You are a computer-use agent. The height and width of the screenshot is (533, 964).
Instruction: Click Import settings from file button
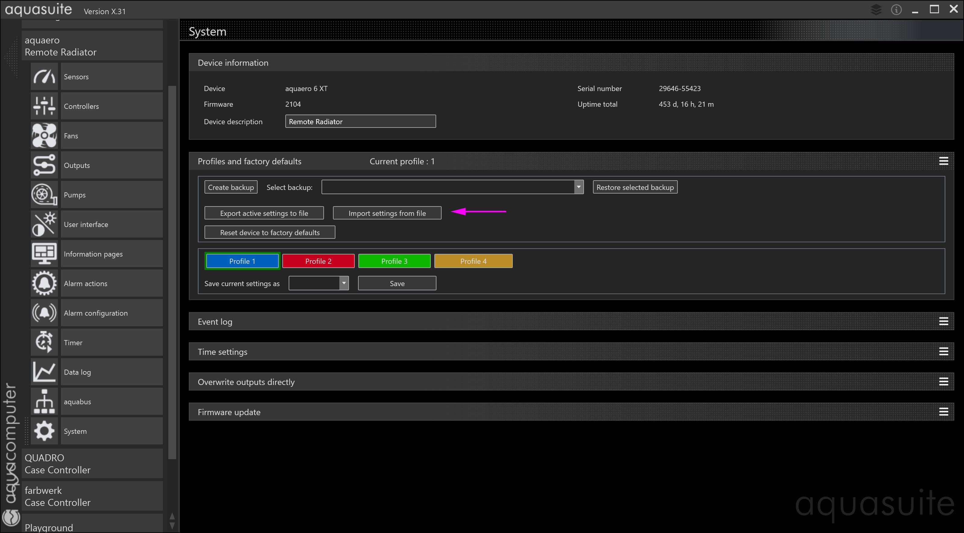point(387,213)
